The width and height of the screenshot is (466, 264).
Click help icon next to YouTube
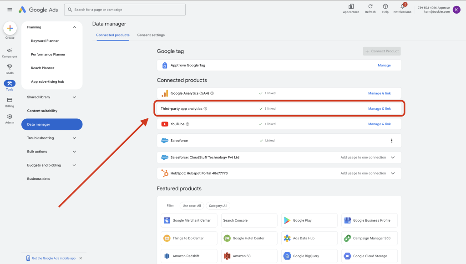pyautogui.click(x=187, y=124)
